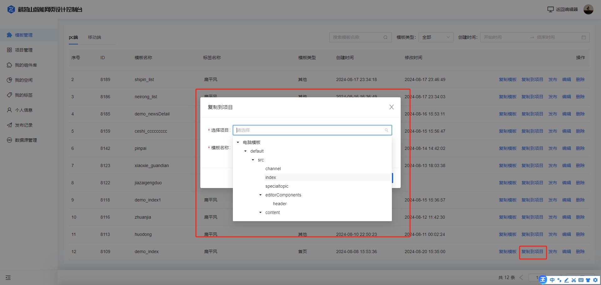Screen dimensions: 601x285
Task: Collapse sidebar using bottom-left menu icon
Action: 8,277
